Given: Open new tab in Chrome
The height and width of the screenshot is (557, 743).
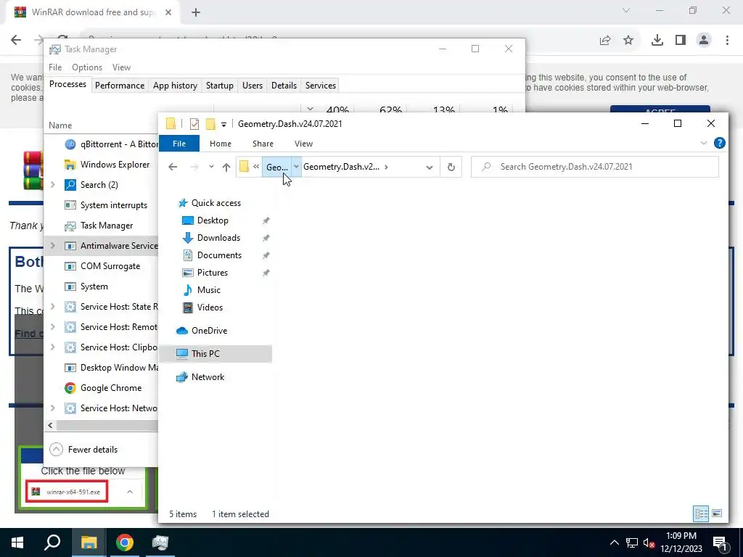Looking at the screenshot, I should pyautogui.click(x=196, y=12).
